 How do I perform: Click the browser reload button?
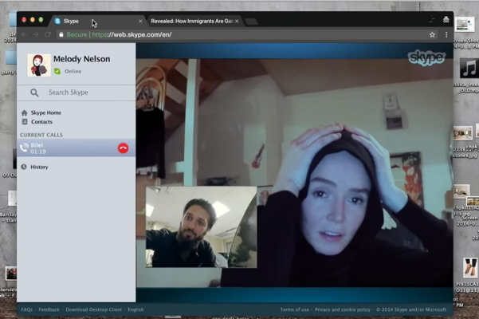coord(49,34)
